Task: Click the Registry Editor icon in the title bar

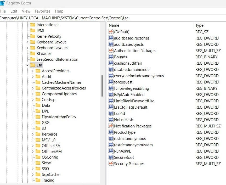Action: (3, 3)
